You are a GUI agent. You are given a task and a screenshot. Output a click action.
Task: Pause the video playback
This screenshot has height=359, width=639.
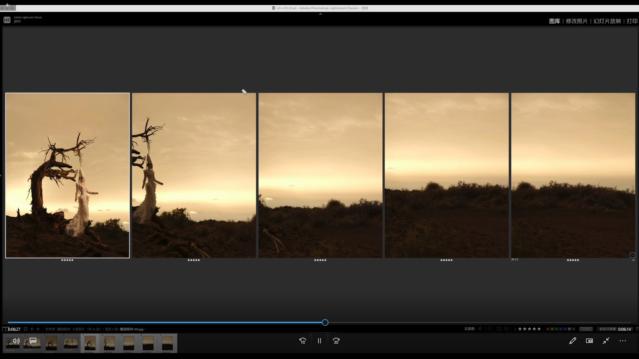(319, 341)
